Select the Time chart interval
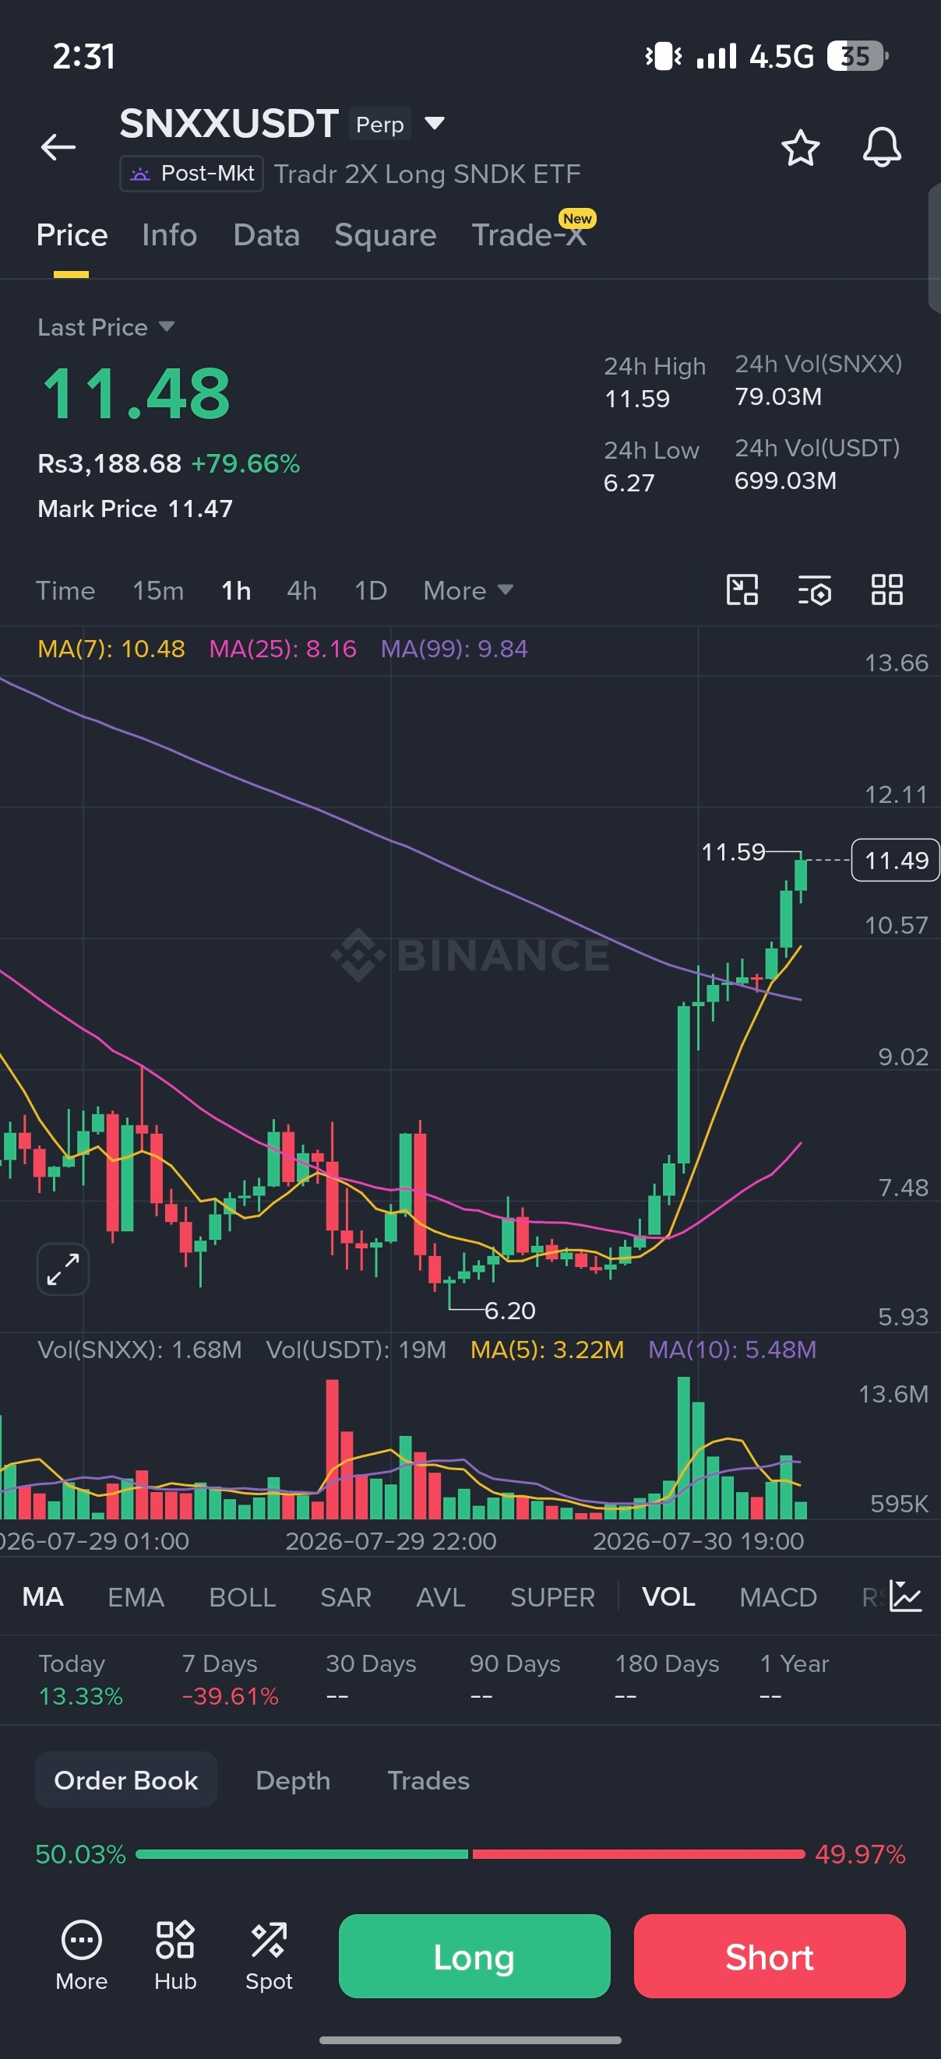 pyautogui.click(x=65, y=591)
